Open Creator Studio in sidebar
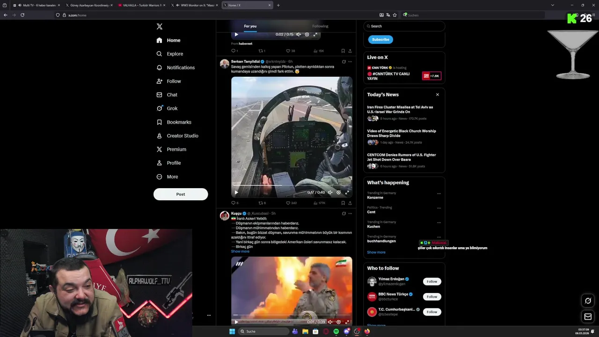Screen dimensions: 599x337 177,136
